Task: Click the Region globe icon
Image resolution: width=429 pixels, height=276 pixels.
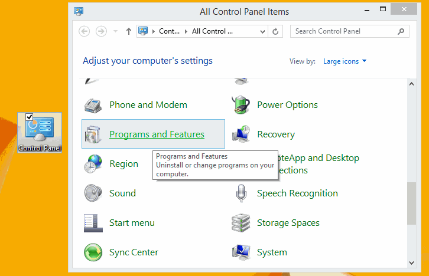Action: point(93,164)
